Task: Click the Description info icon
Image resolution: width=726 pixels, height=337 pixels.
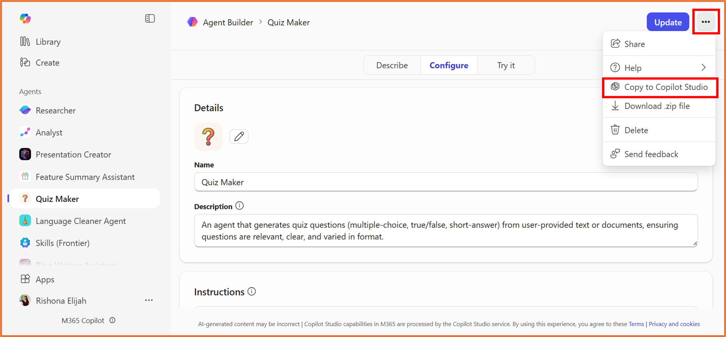Action: pos(239,206)
